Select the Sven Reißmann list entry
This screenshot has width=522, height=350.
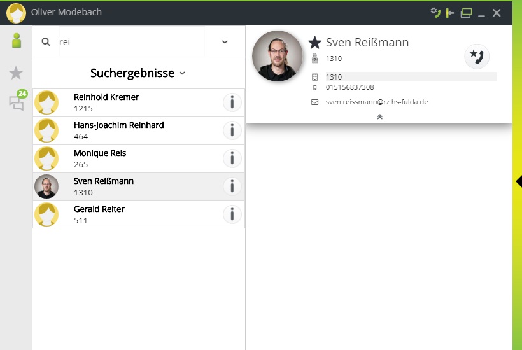coord(118,186)
